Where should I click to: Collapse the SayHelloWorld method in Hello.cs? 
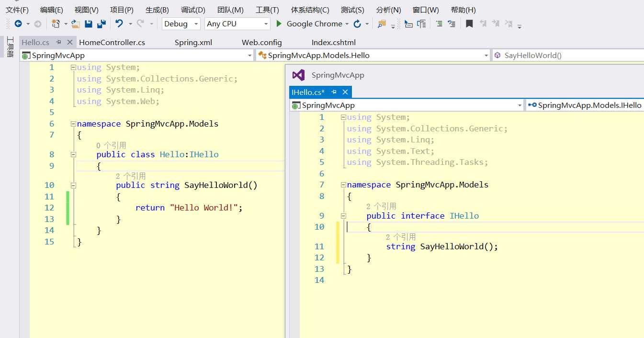tap(73, 185)
